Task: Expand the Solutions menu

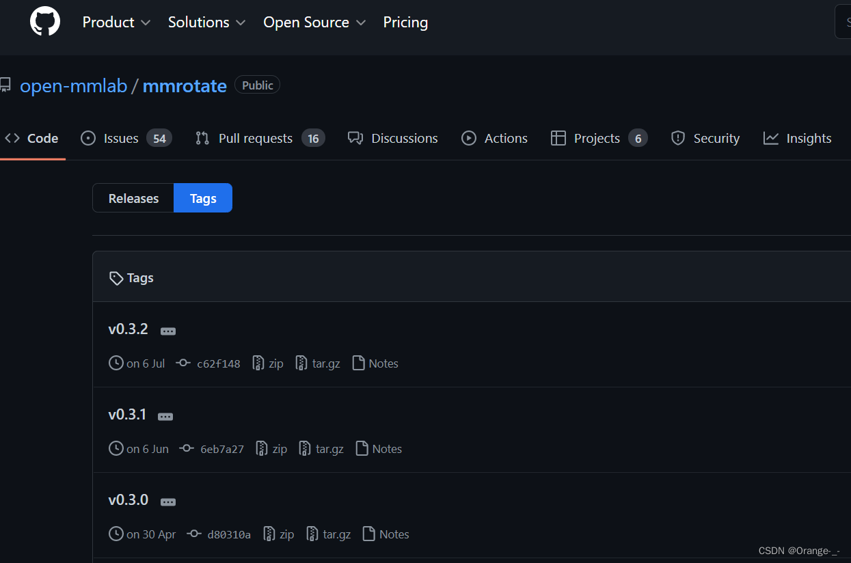Action: pyautogui.click(x=206, y=23)
